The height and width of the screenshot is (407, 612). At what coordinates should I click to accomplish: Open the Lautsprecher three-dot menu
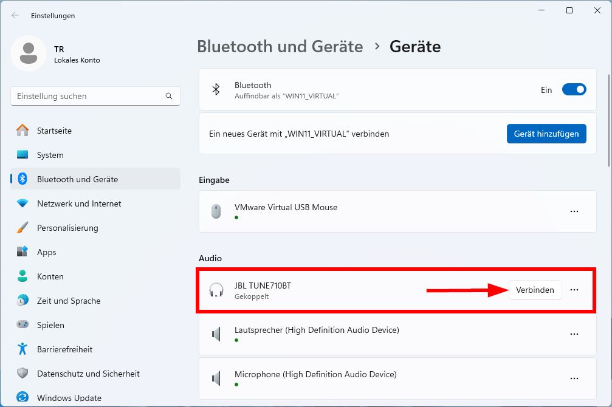[574, 333]
